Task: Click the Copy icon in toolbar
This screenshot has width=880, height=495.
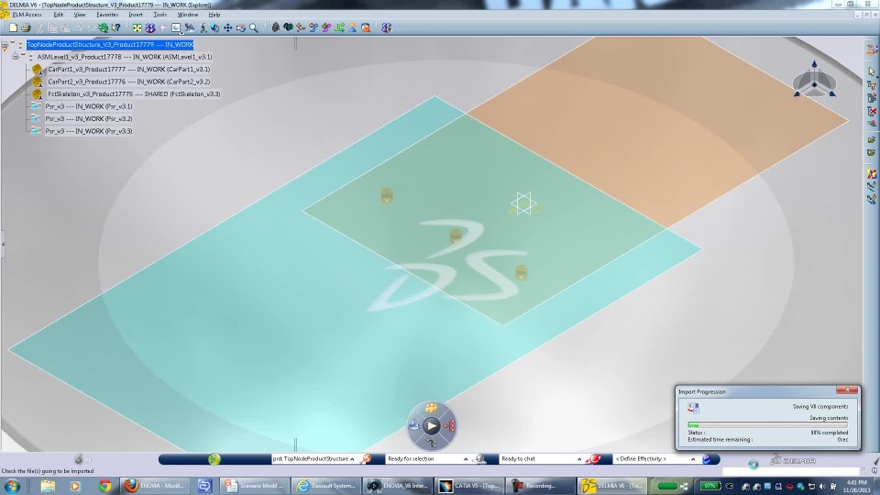Action: (x=52, y=27)
